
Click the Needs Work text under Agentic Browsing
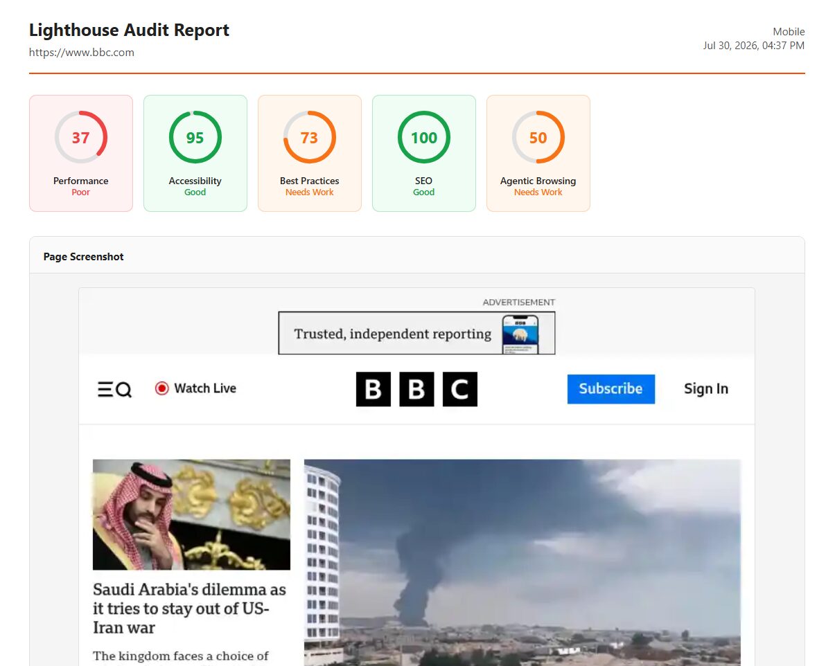click(x=538, y=192)
